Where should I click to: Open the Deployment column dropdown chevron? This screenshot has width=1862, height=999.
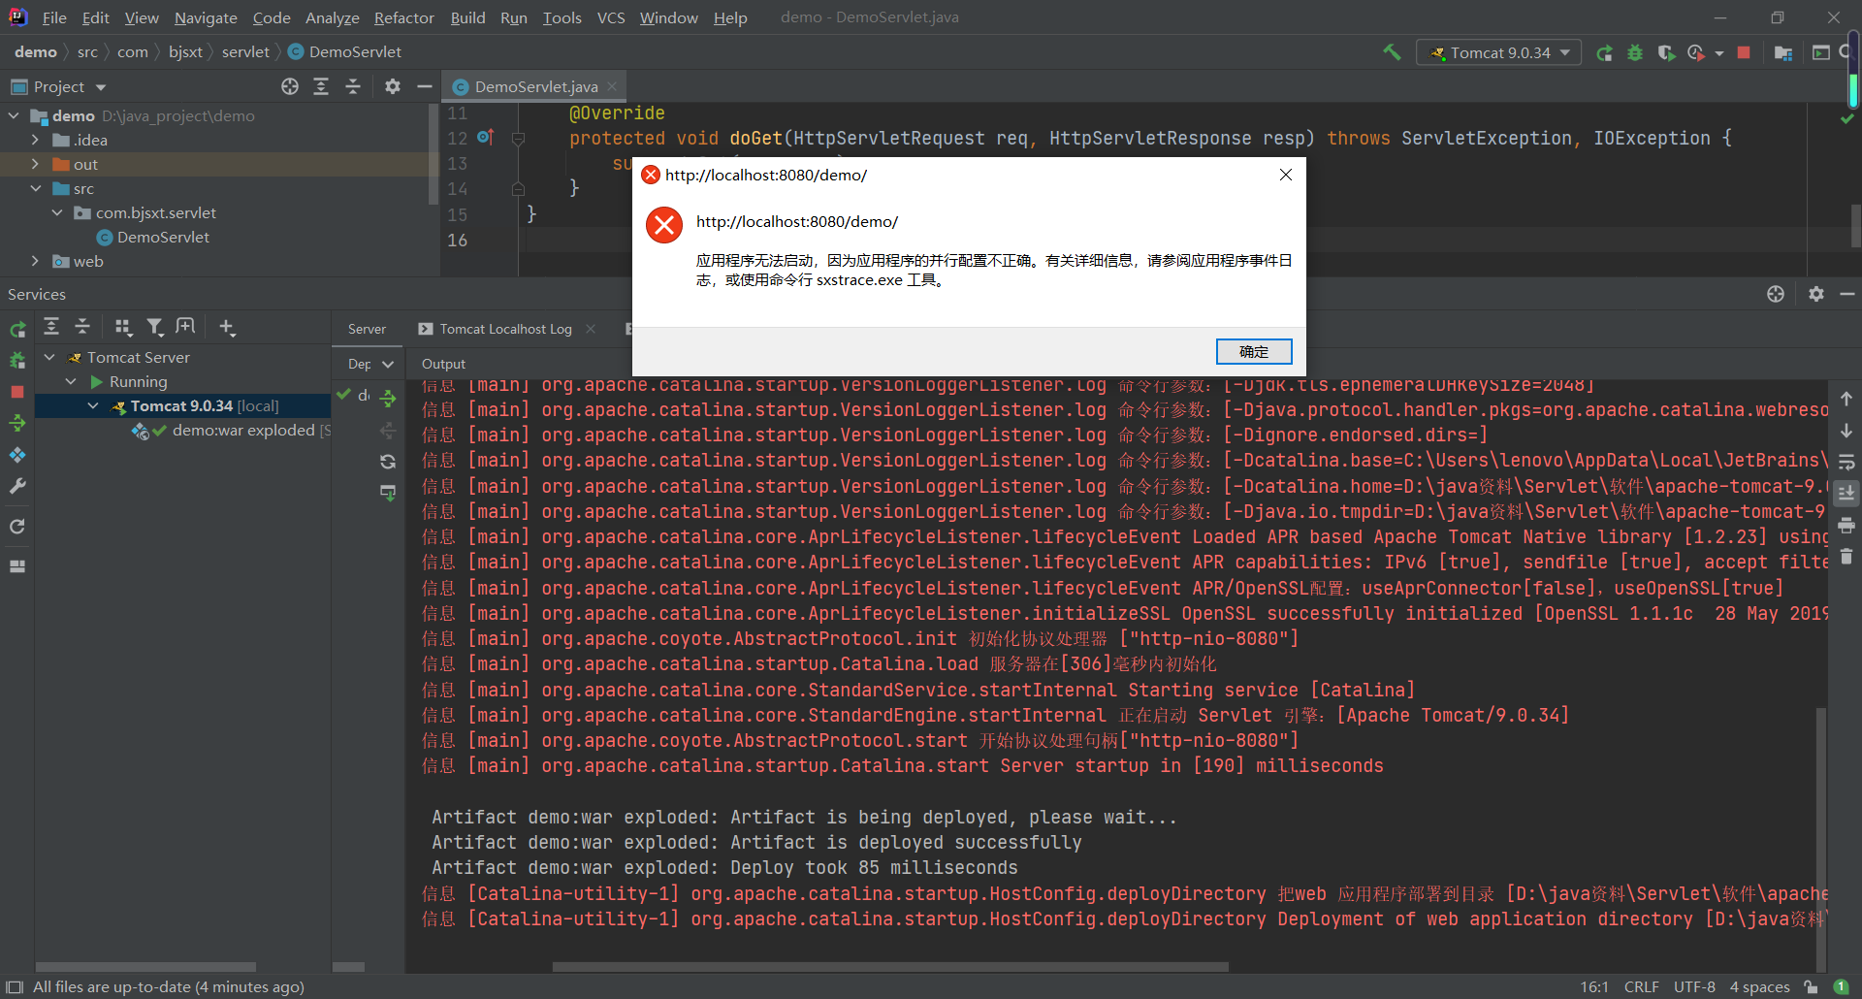[x=388, y=364]
